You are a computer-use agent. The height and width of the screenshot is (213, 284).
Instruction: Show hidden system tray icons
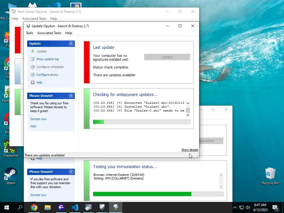(x=235, y=207)
